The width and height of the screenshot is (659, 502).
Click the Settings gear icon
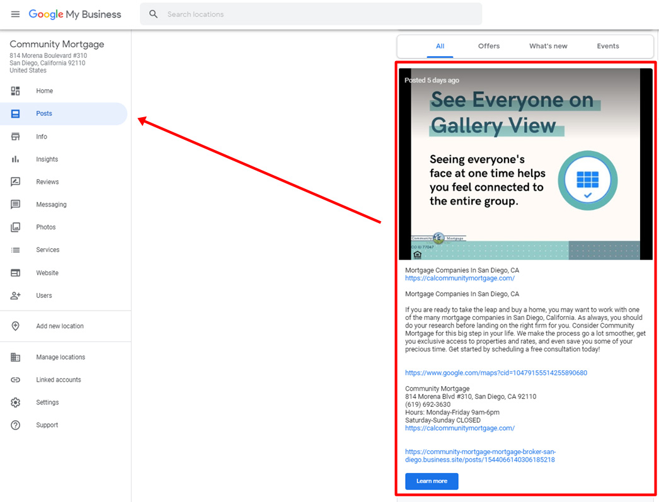(x=16, y=402)
